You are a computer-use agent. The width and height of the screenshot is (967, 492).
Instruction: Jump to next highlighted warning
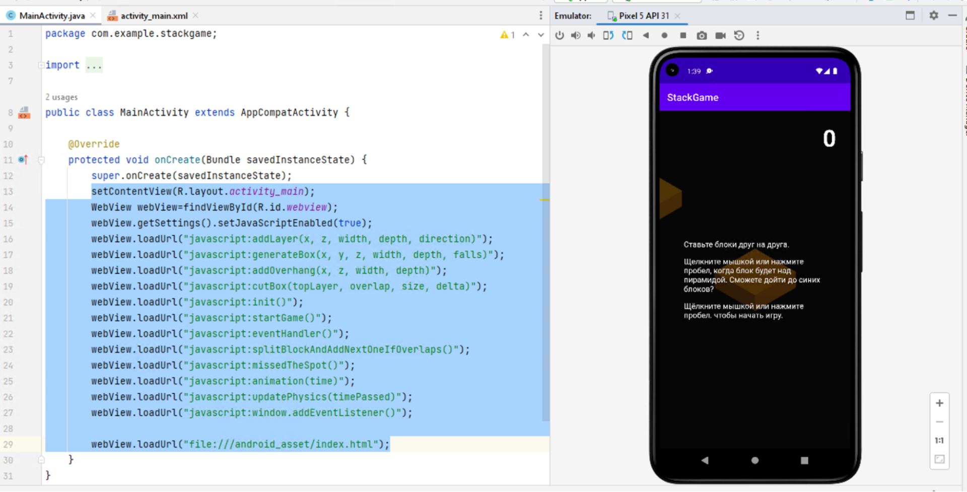click(x=540, y=35)
